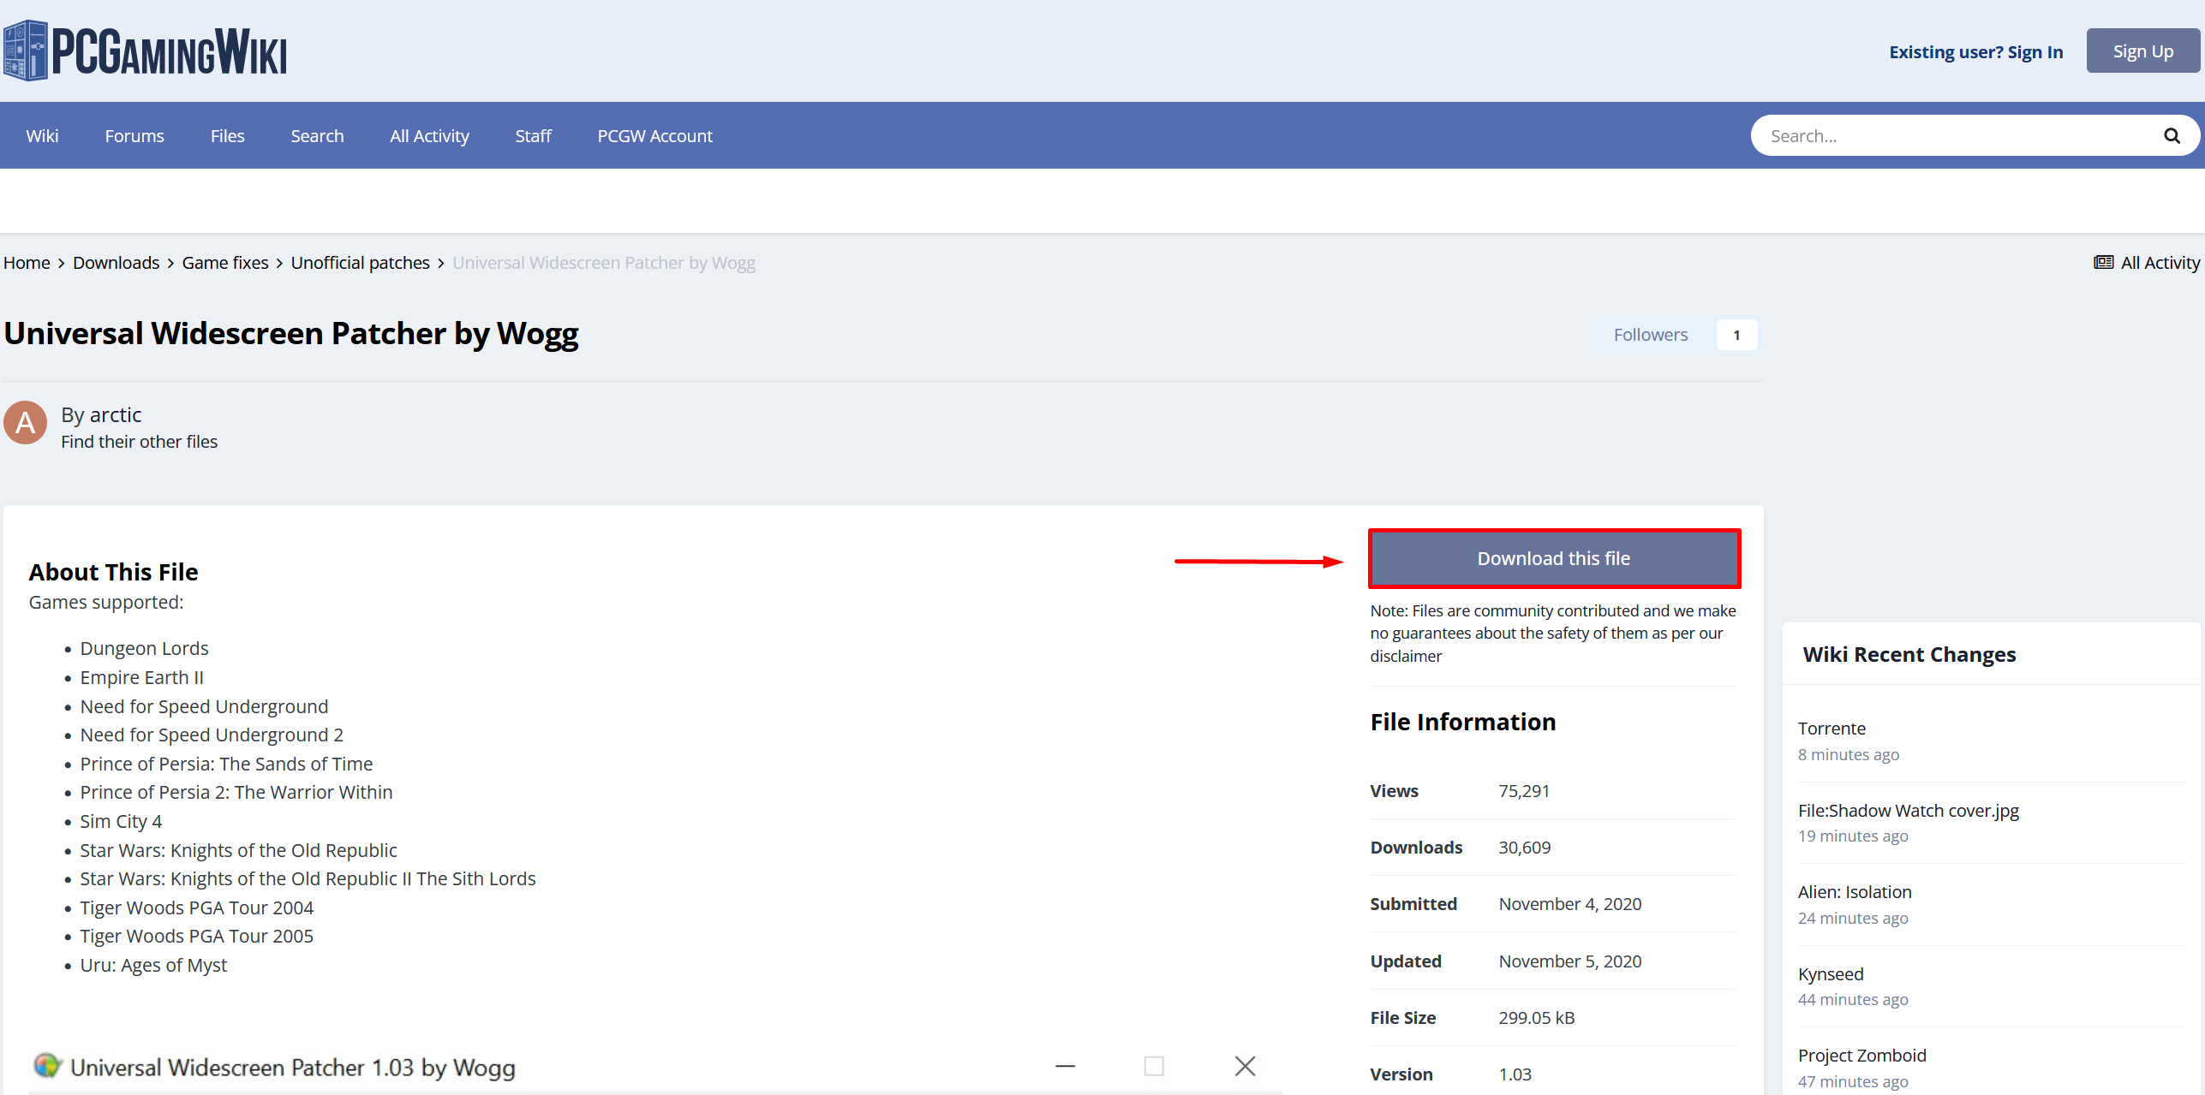
Task: Open the PCGW Account menu
Action: point(654,136)
